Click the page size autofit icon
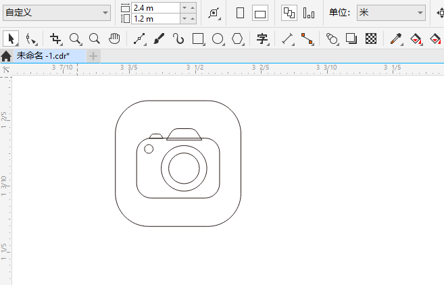444x285 pixels. tap(214, 13)
